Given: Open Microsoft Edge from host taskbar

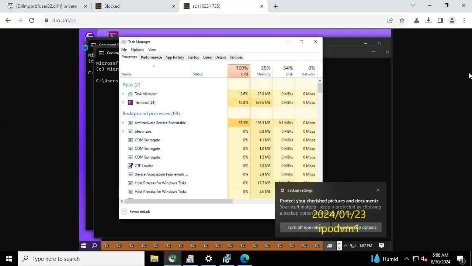Looking at the screenshot, I should [x=245, y=259].
